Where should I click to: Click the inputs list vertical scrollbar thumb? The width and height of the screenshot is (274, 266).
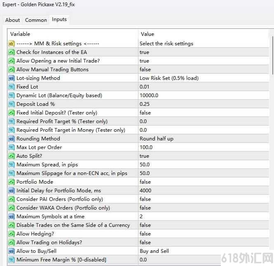[x=273, y=56]
